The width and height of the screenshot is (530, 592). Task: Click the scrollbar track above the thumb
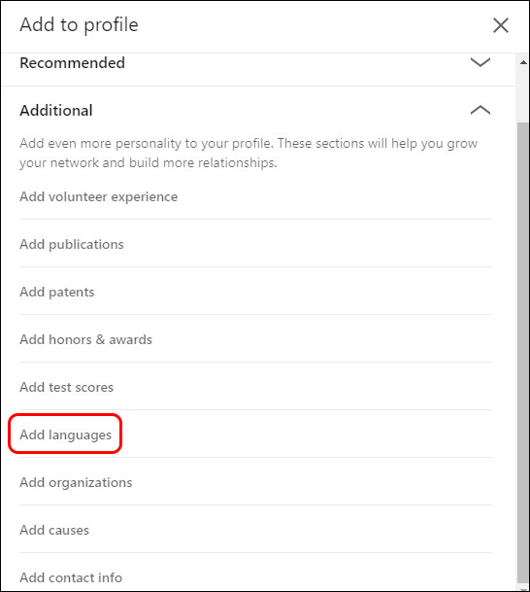tap(523, 95)
